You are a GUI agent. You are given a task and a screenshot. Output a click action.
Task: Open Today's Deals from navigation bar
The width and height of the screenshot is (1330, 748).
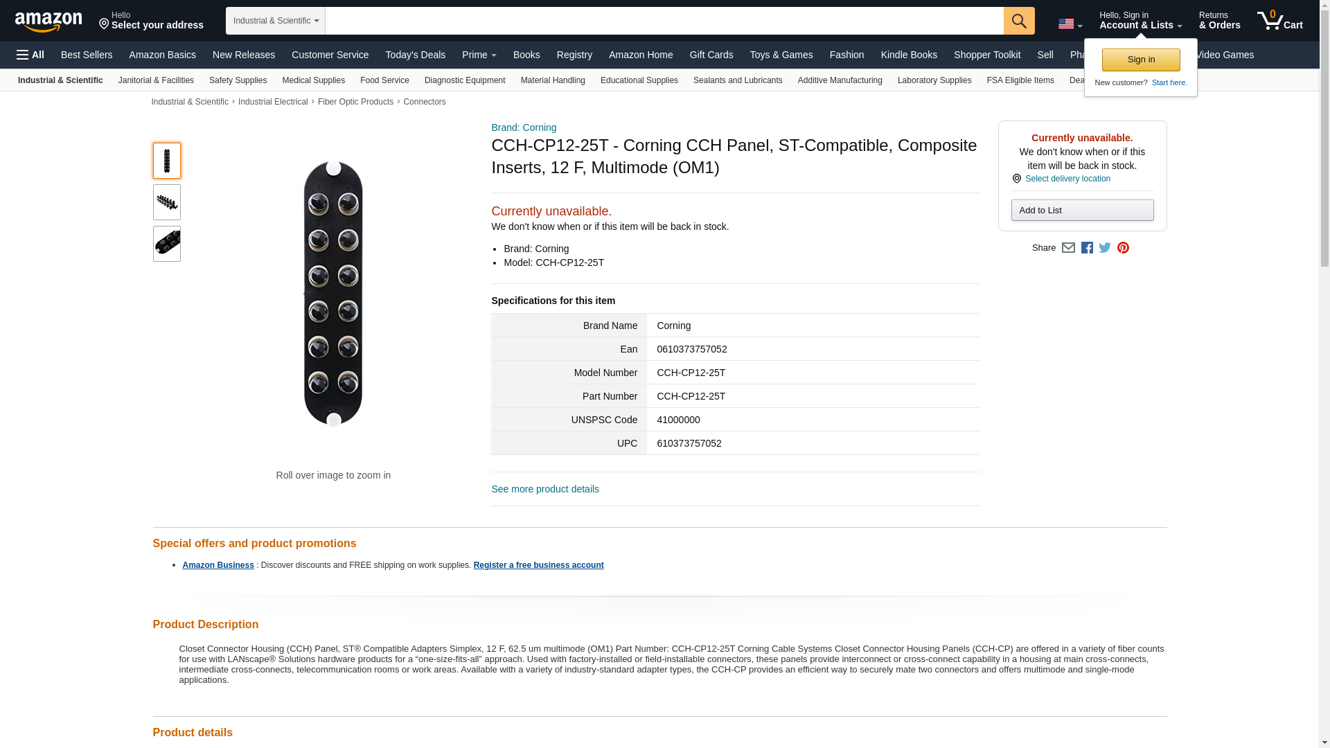click(415, 55)
